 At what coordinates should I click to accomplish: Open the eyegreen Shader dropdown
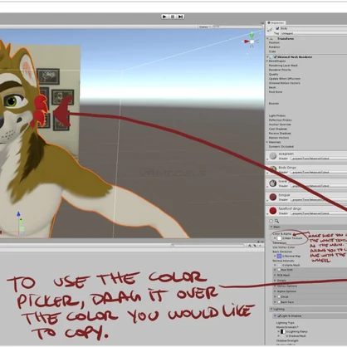click(319, 159)
